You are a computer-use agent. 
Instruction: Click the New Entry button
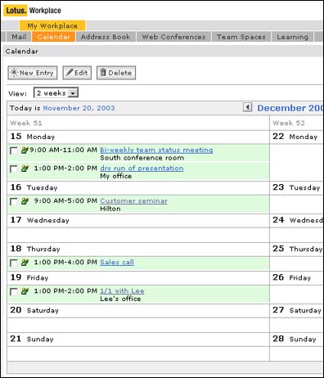(33, 73)
